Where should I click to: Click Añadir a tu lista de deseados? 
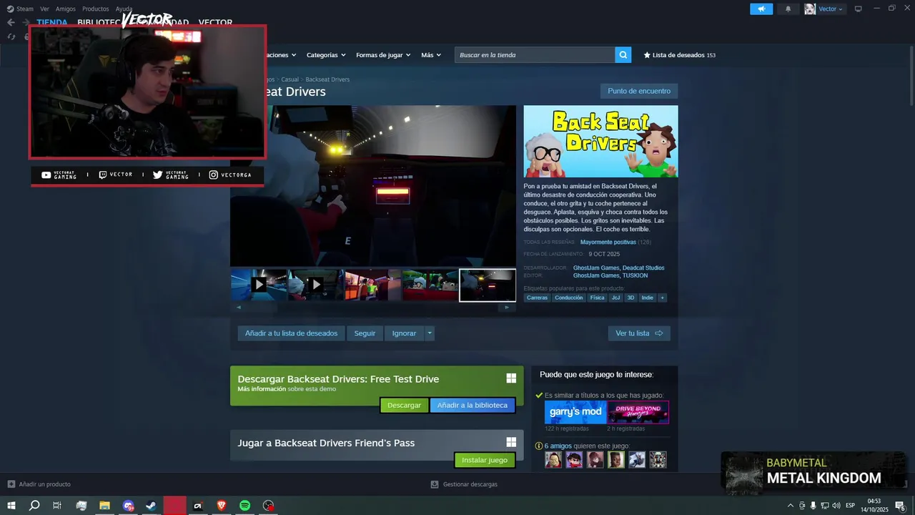point(292,333)
